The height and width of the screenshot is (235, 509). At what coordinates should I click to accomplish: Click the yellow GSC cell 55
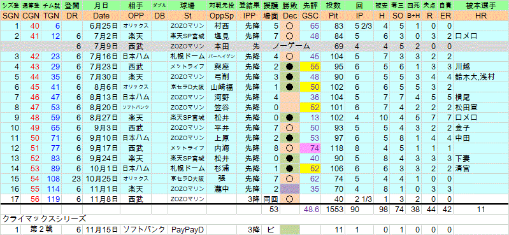click(310, 66)
